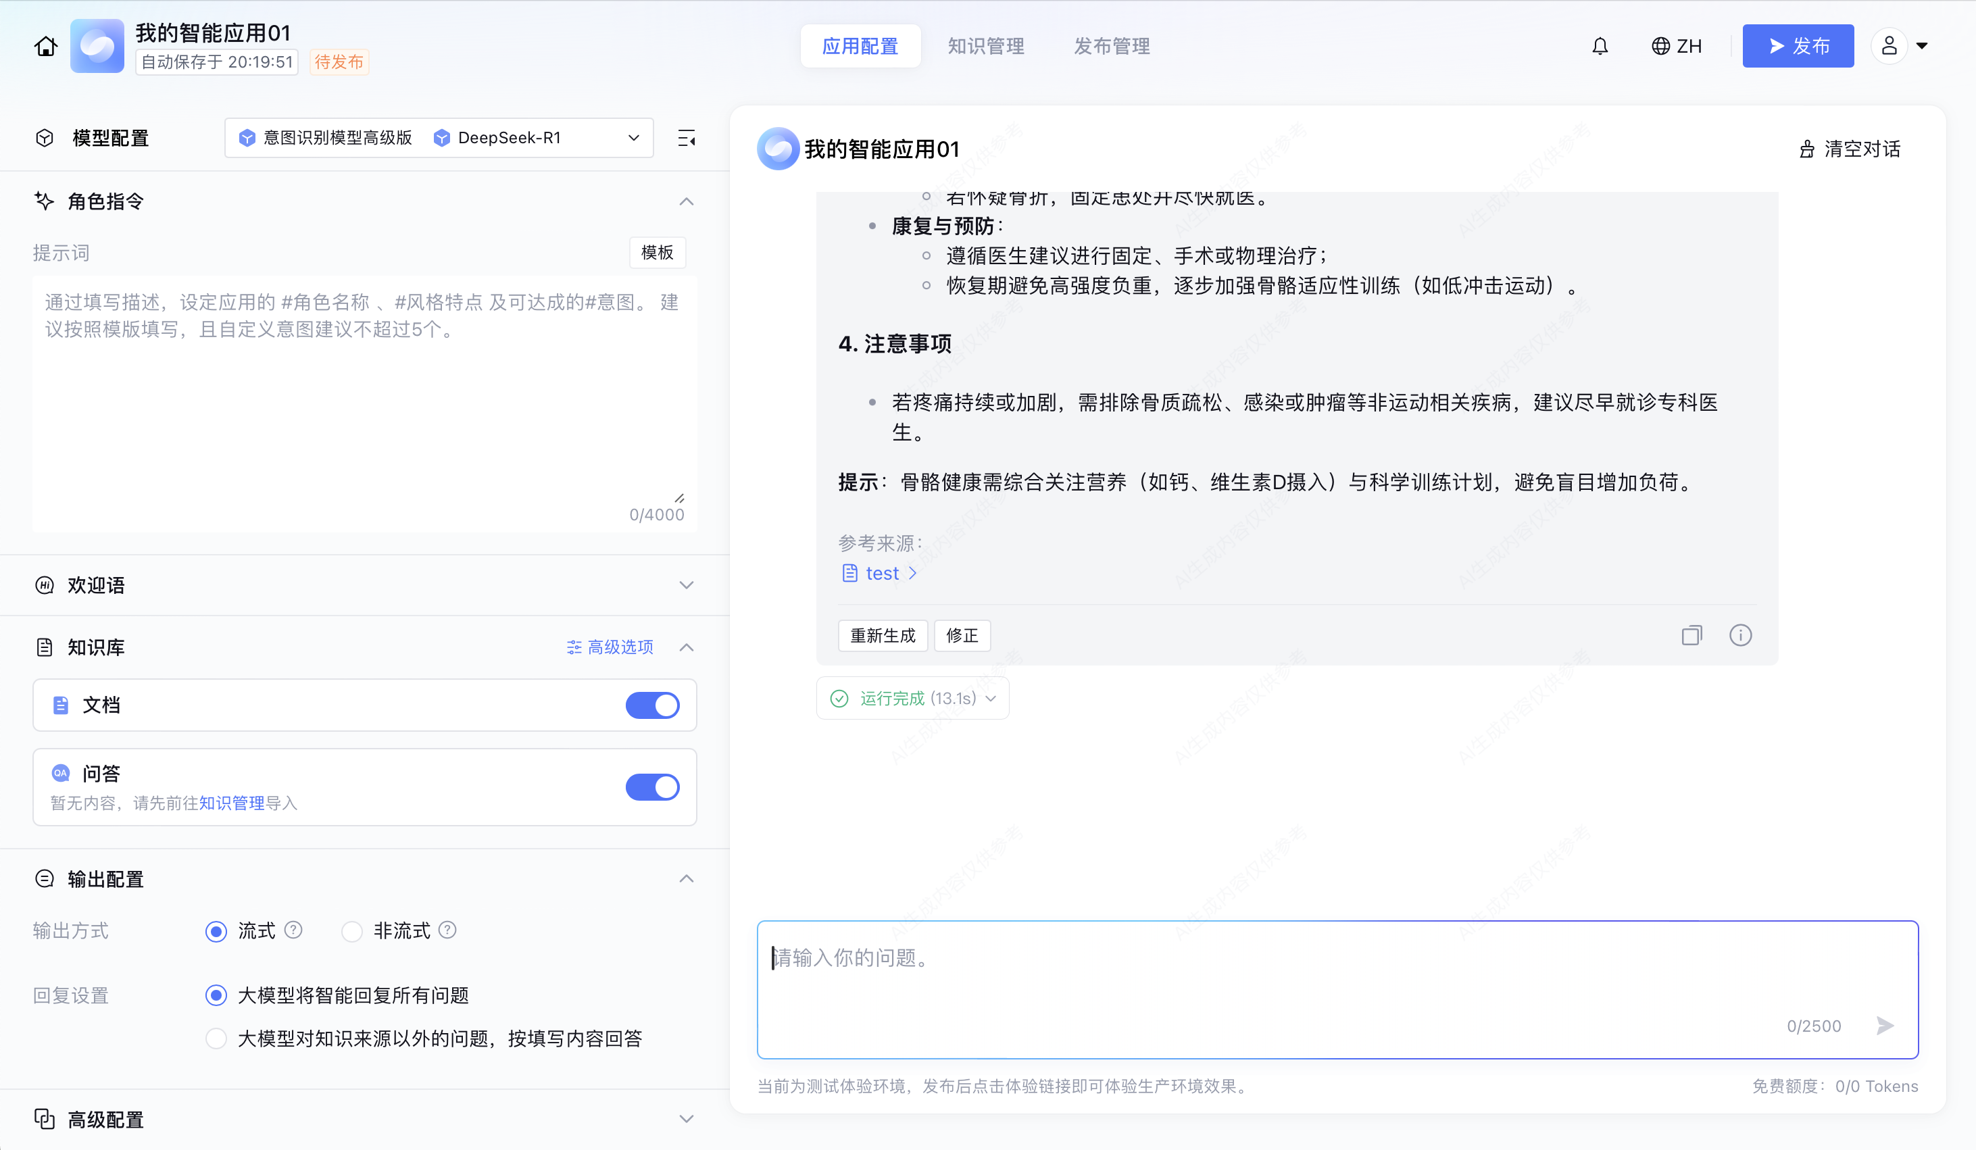This screenshot has height=1150, width=1976.
Task: Open the response info icon
Action: [x=1740, y=635]
